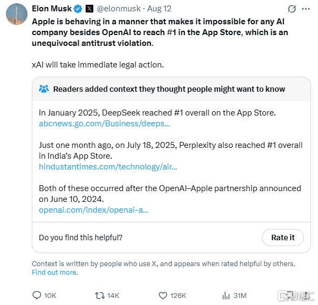Open the openai.com index link
This screenshot has height=305, width=318.
pyautogui.click(x=94, y=210)
